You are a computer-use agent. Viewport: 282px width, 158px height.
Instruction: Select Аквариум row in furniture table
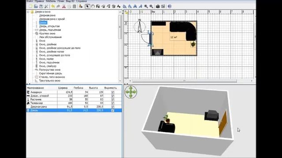pyautogui.click(x=74, y=92)
